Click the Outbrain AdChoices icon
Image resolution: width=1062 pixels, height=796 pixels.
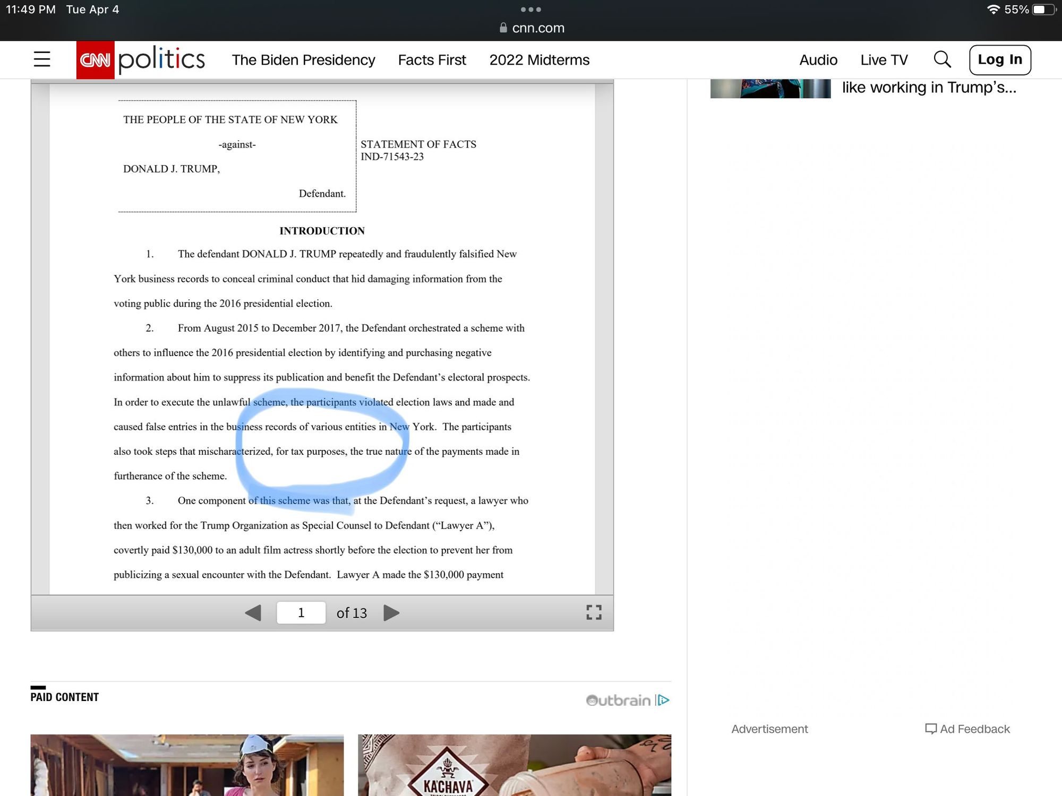pos(663,700)
